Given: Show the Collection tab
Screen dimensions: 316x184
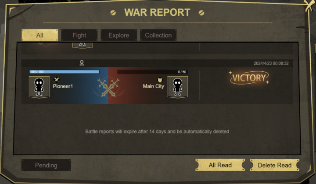Looking at the screenshot, I should [x=158, y=35].
